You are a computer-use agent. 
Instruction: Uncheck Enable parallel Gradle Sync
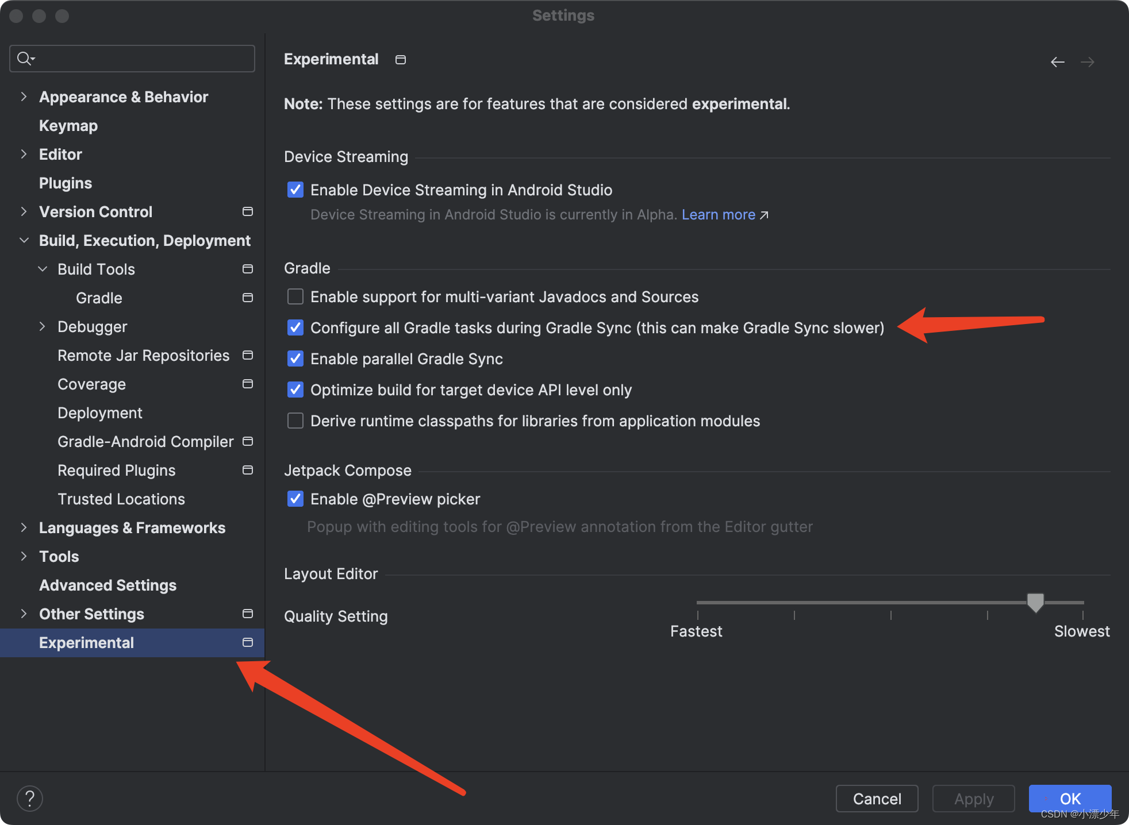[295, 358]
